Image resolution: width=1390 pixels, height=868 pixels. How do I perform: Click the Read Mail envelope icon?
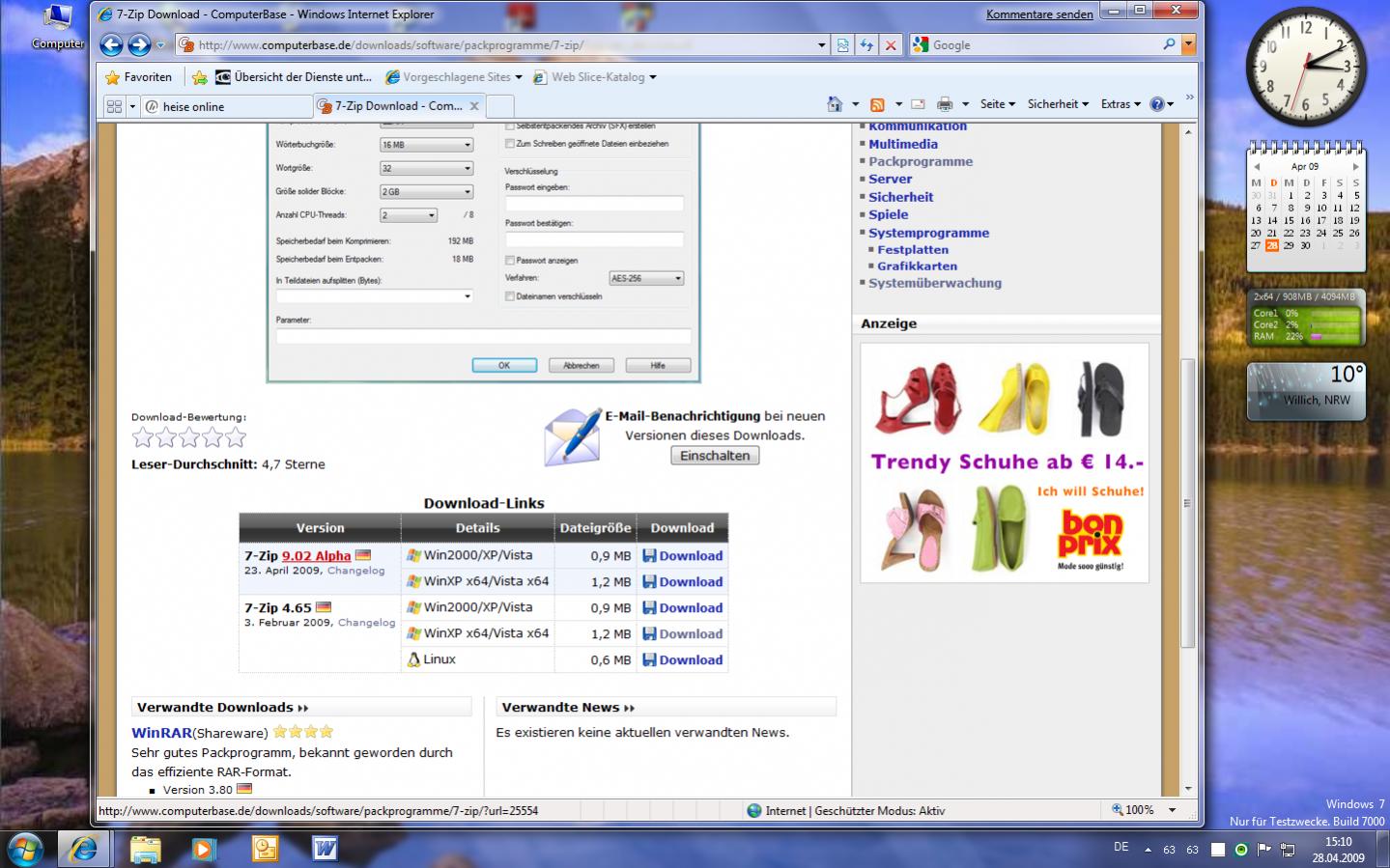(918, 104)
